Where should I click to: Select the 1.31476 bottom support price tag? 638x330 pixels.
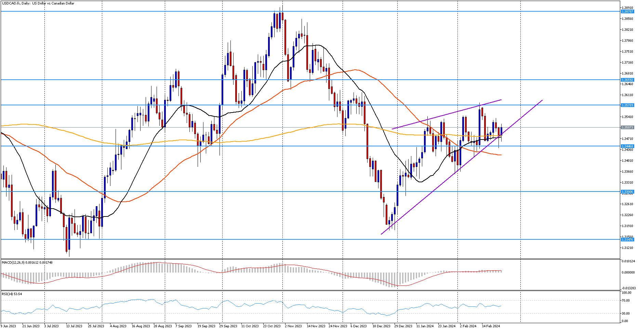coord(627,240)
